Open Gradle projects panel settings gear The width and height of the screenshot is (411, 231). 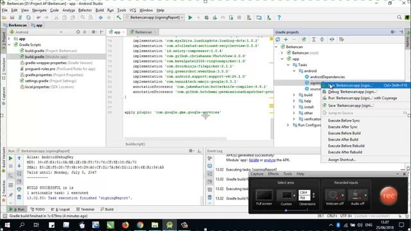pyautogui.click(x=392, y=32)
